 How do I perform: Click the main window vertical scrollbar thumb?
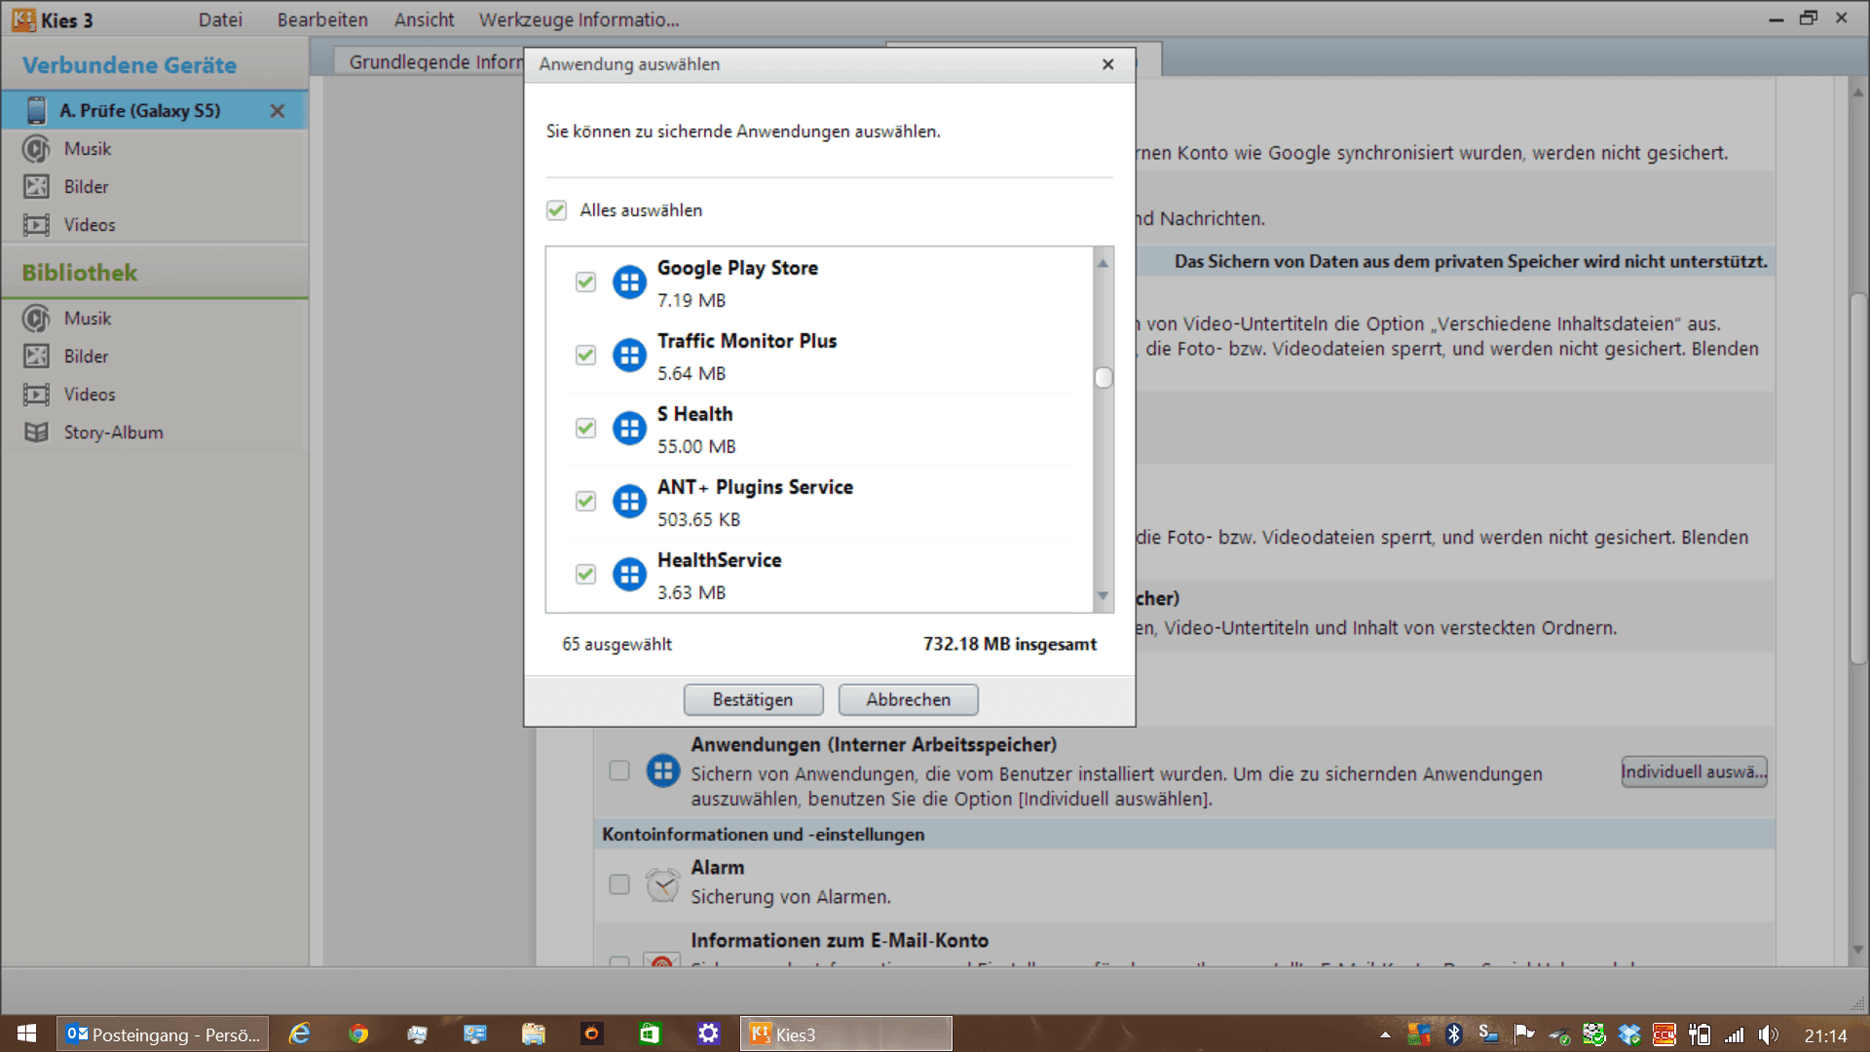(1857, 477)
